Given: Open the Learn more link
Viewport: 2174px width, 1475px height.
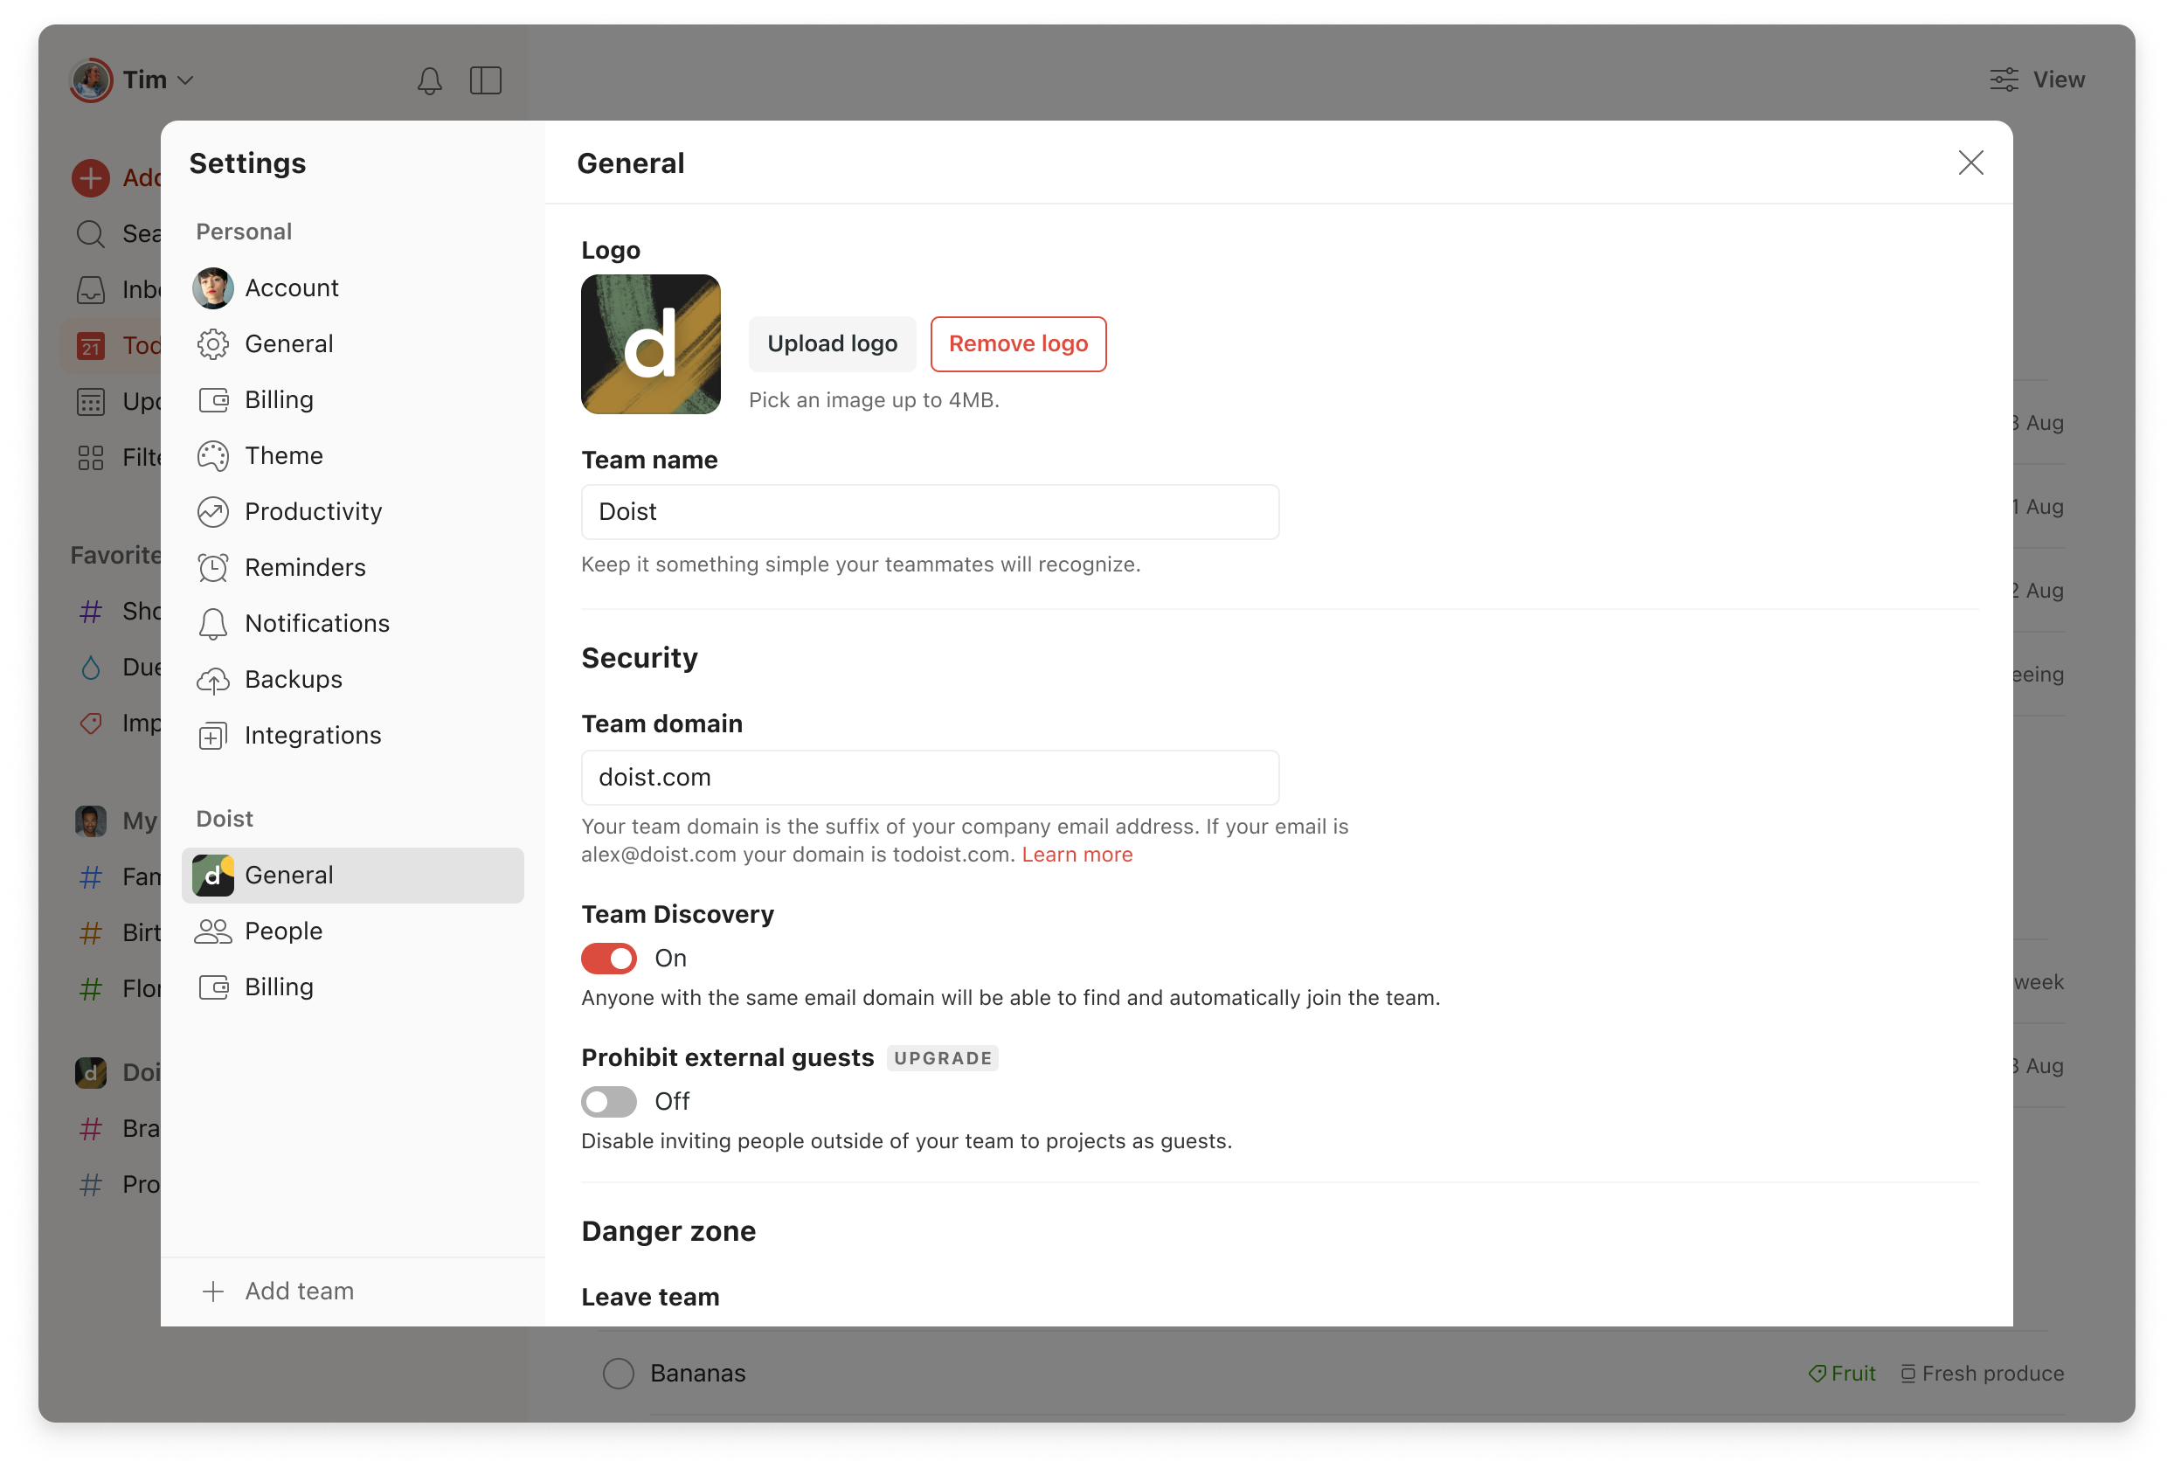Looking at the screenshot, I should click(1077, 853).
